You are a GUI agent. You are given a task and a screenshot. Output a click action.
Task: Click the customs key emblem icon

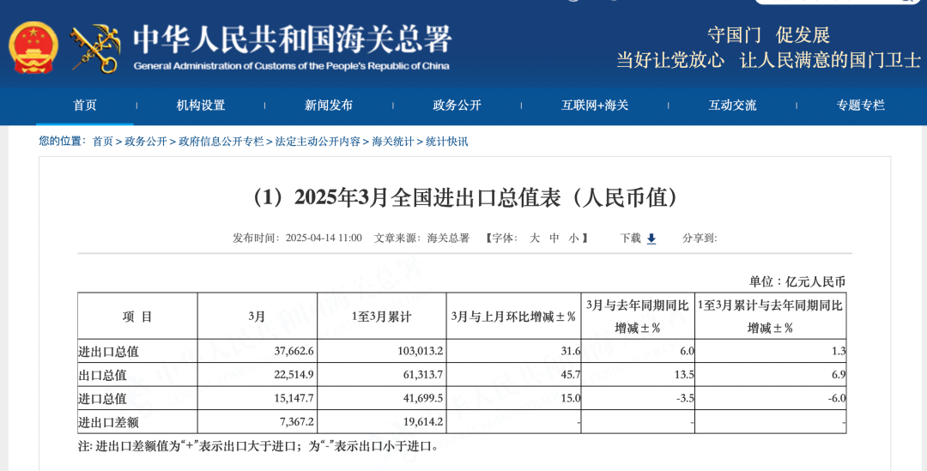click(x=94, y=48)
